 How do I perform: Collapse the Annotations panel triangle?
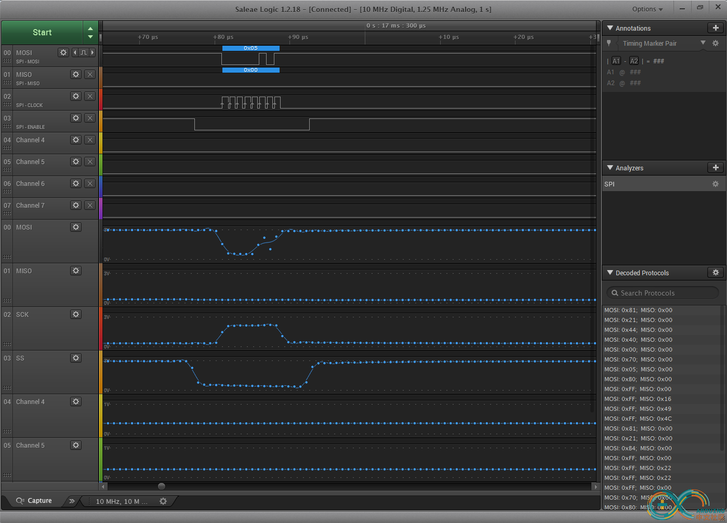(610, 28)
